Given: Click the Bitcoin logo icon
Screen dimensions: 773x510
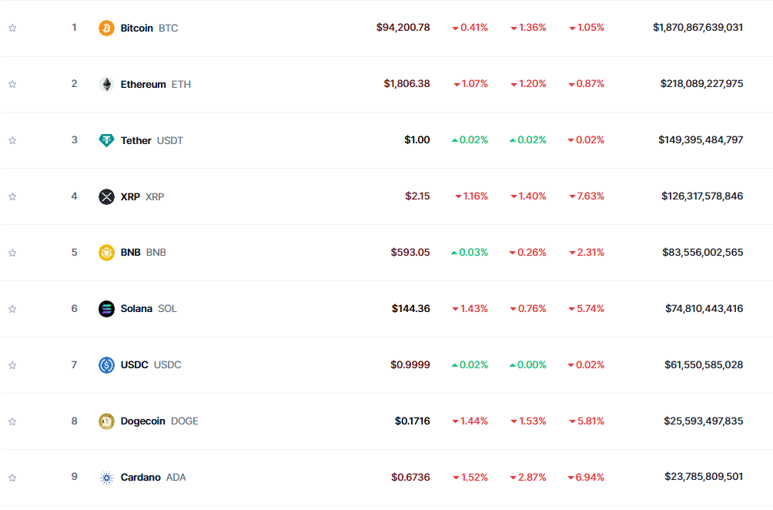Looking at the screenshot, I should coord(106,28).
